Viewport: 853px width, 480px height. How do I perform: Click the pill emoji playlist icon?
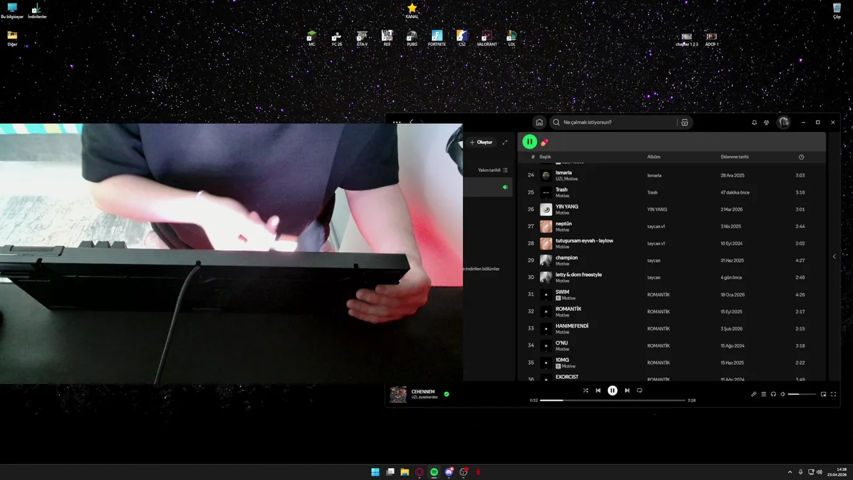pyautogui.click(x=544, y=142)
